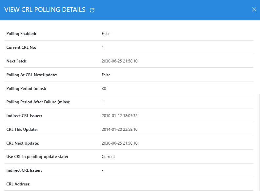
Task: Click the refresh icon beside the title
Action: [x=92, y=10]
